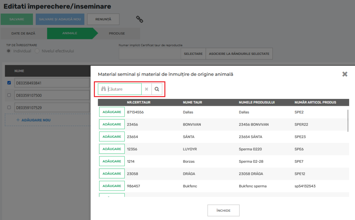Screen dimensions: 355x220
Task: Click the chain link icon in toolbar
Action: pyautogui.click(x=139, y=19)
